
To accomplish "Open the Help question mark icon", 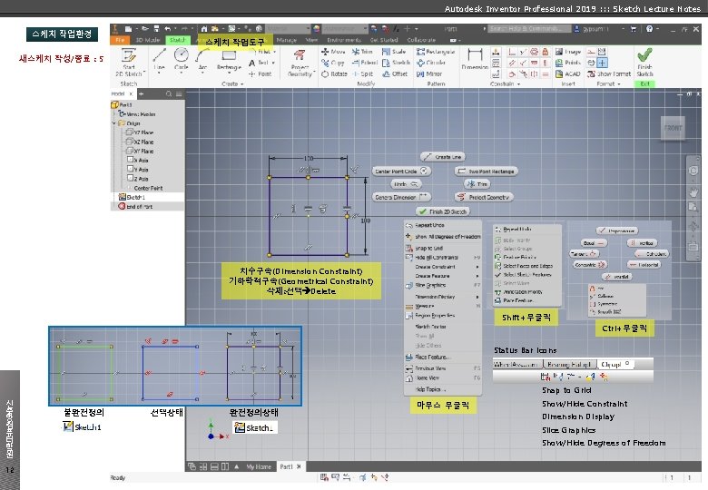I will point(649,28).
